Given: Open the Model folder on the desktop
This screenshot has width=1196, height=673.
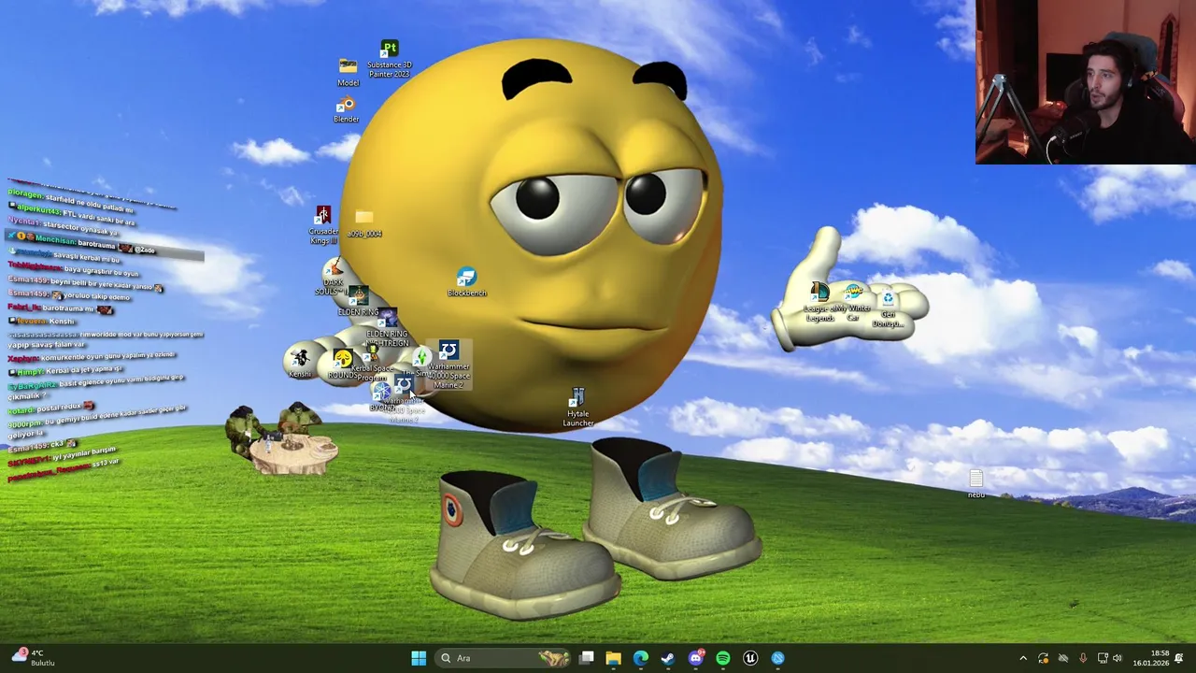Looking at the screenshot, I should click(x=348, y=73).
